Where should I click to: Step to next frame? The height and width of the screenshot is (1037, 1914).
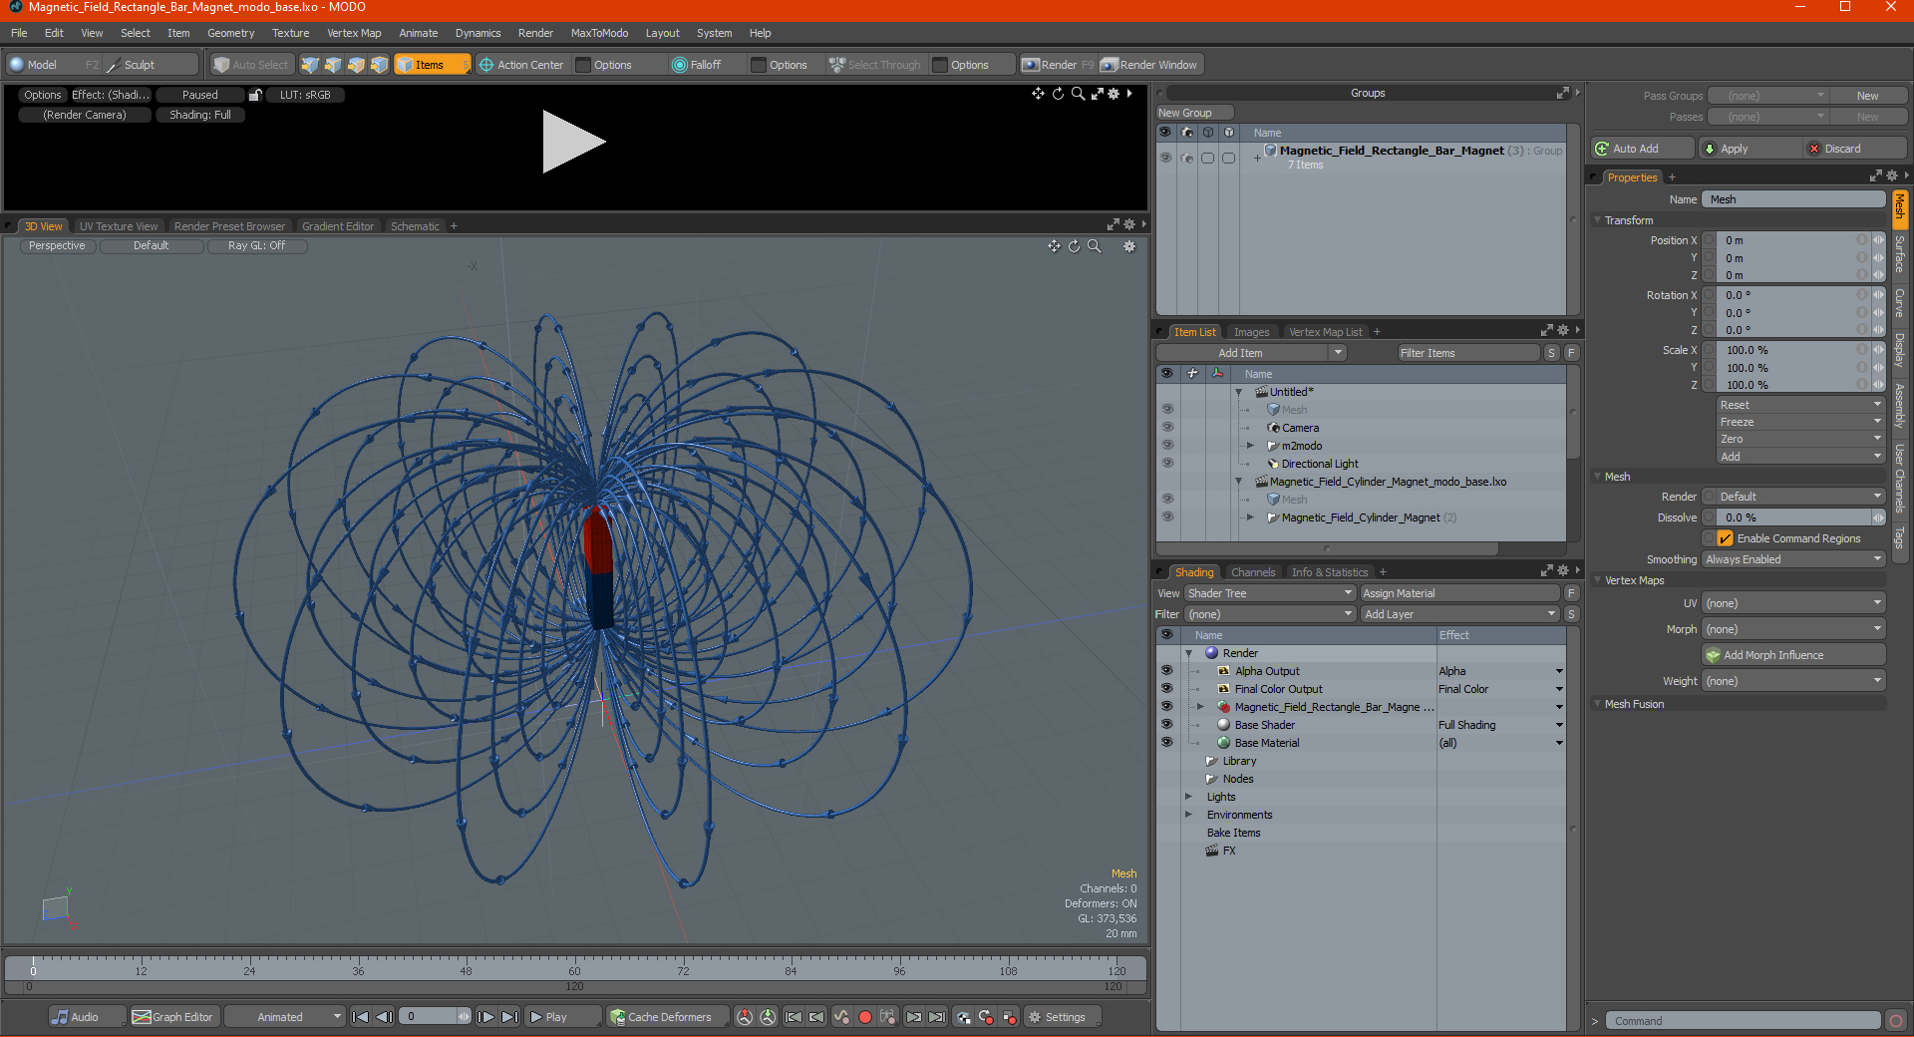[x=485, y=1017]
